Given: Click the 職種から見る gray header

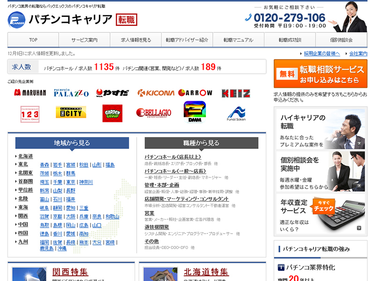Looking at the screenshot, I should click(202, 143).
